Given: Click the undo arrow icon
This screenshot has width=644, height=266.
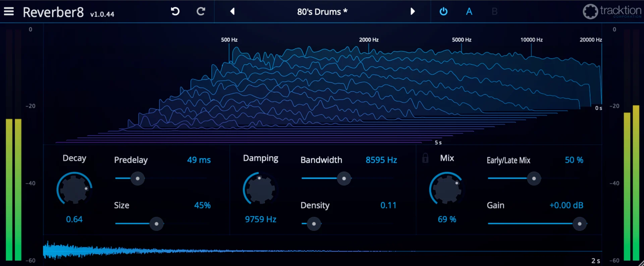Looking at the screenshot, I should [x=175, y=11].
